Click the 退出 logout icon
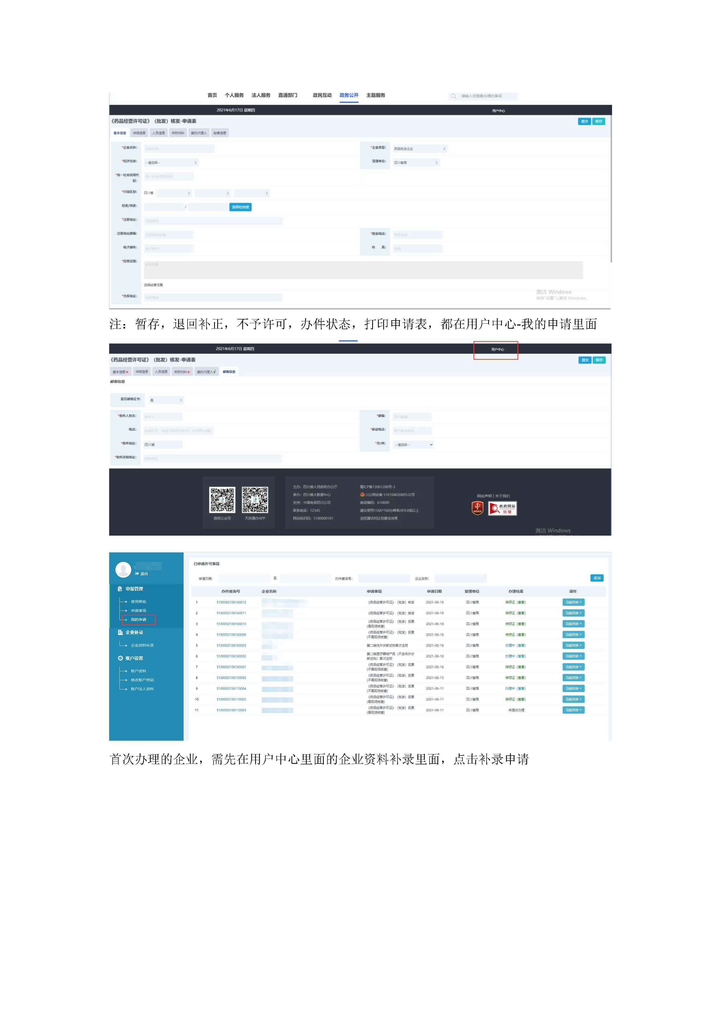Viewport: 722px width, 1021px height. click(137, 574)
